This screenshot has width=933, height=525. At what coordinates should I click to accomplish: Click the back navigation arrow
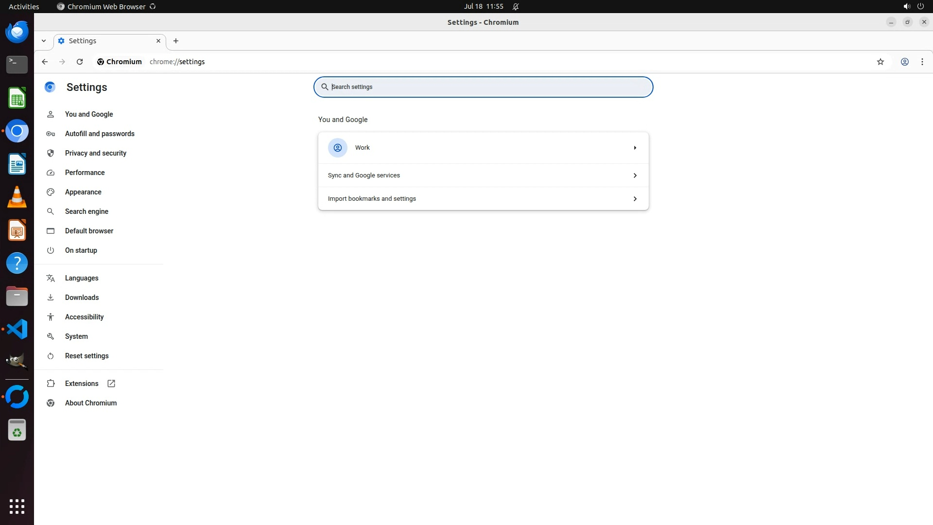(x=45, y=62)
